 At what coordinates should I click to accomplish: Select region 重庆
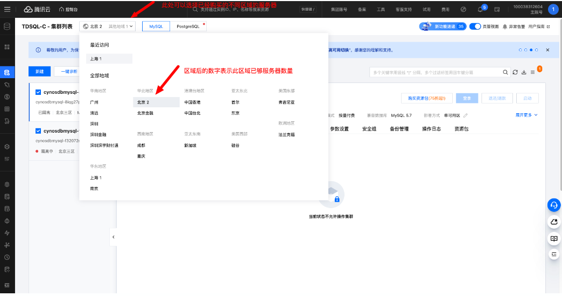141,156
